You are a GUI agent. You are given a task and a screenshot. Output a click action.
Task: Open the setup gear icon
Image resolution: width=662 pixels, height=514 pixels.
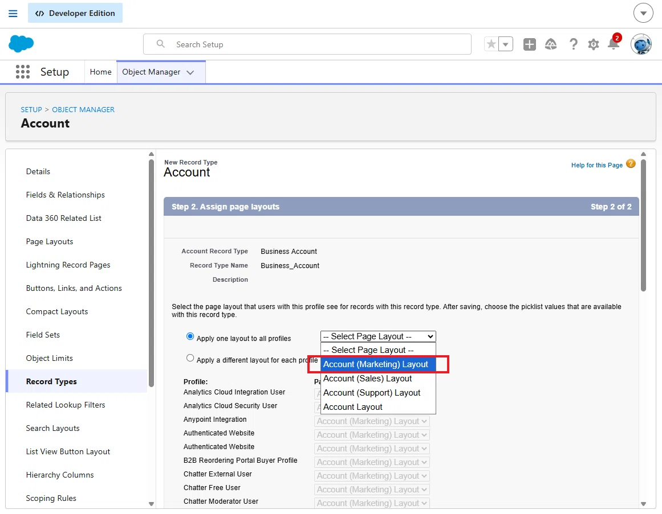click(593, 44)
